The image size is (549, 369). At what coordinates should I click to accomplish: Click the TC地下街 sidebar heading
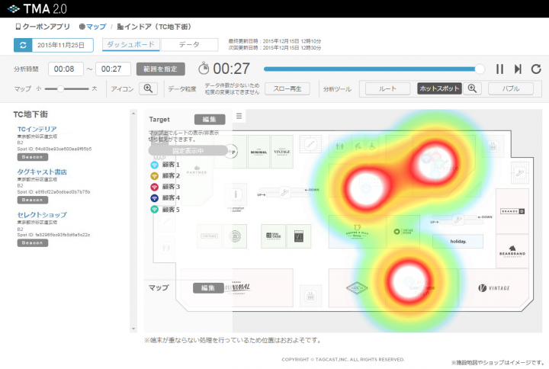30,114
